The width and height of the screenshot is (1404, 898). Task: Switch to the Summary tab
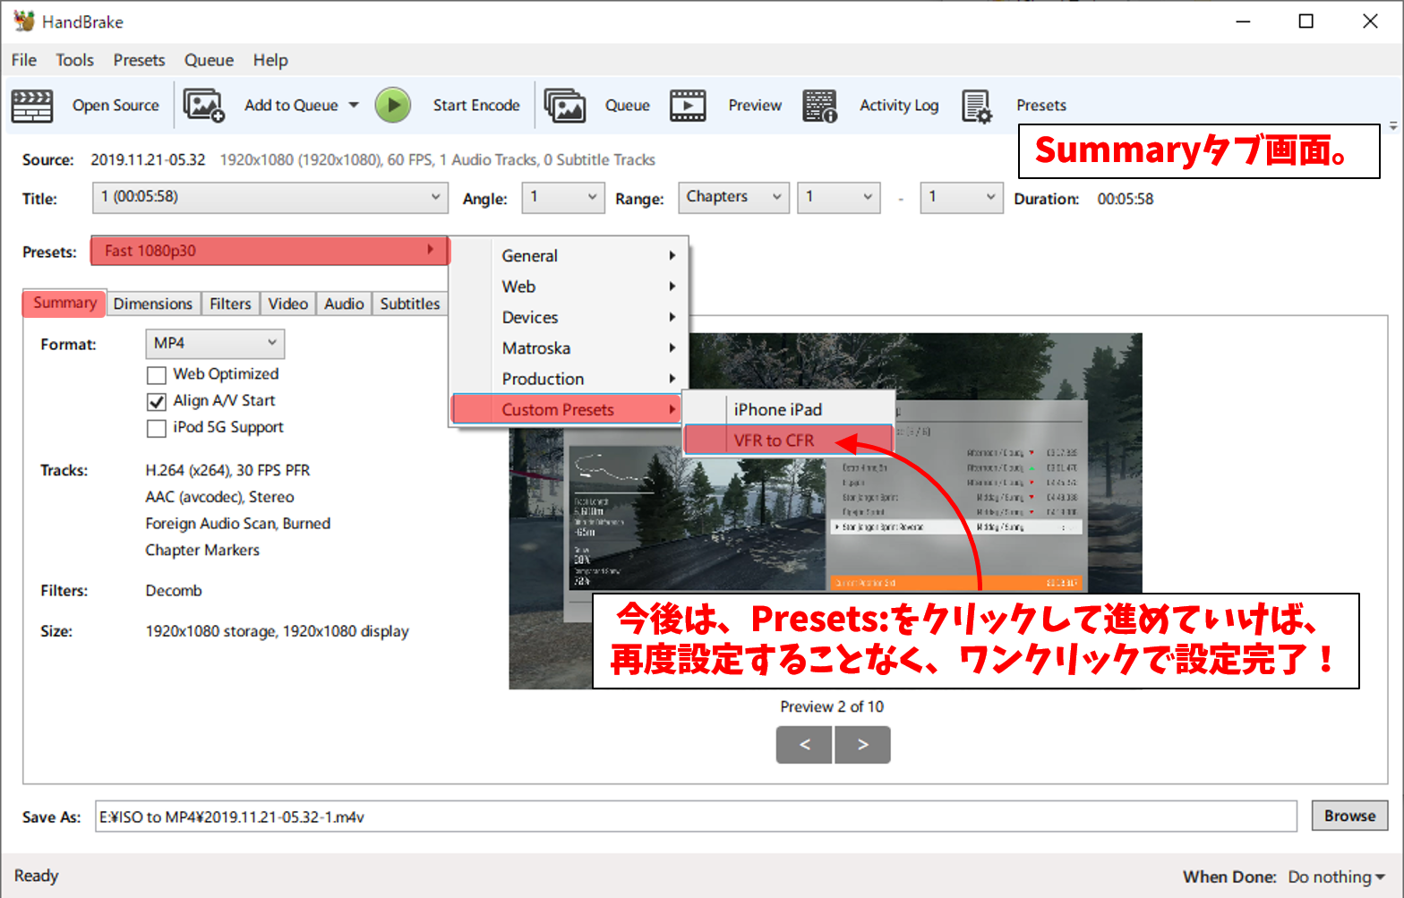coord(64,303)
